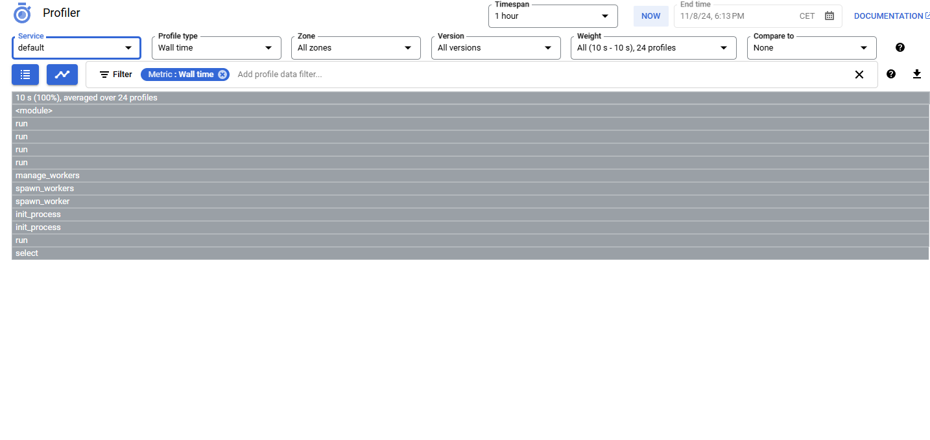
Task: Click the Profiler title text
Action: click(62, 13)
